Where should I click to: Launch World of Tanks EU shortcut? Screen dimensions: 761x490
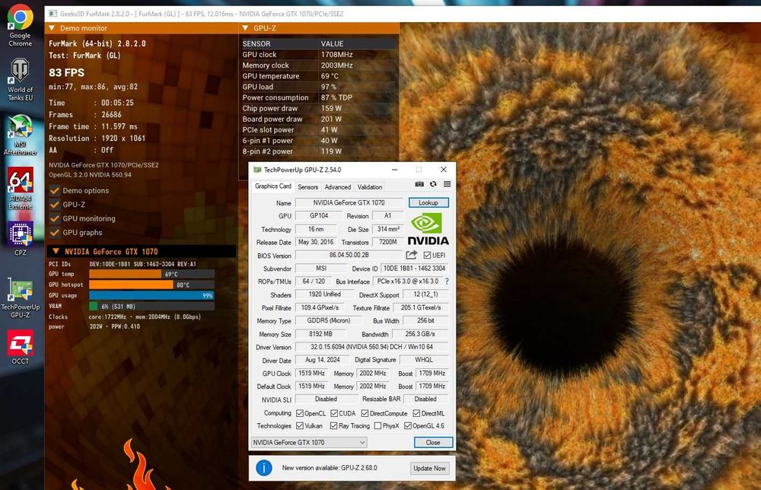(x=20, y=79)
